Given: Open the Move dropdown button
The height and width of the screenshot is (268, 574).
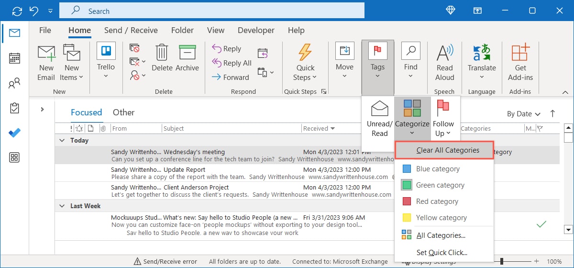Looking at the screenshot, I should coord(344,60).
